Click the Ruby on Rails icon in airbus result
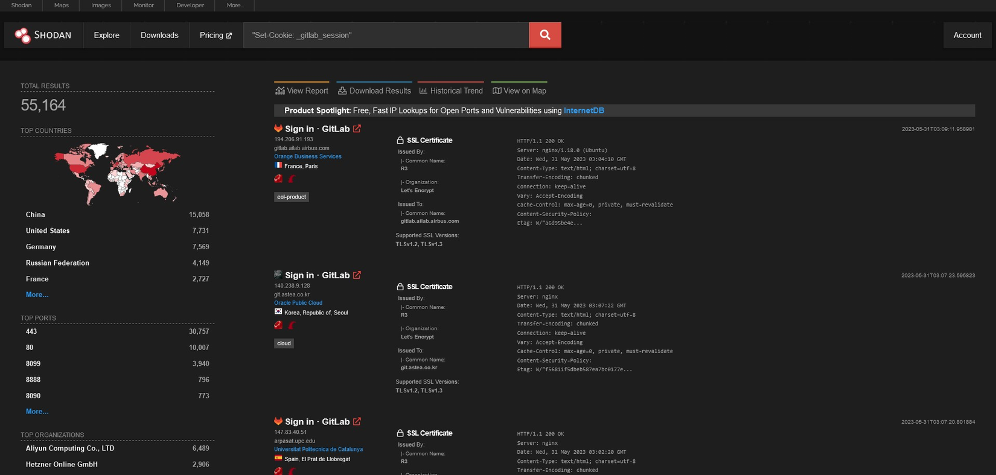This screenshot has width=996, height=475. 292,179
